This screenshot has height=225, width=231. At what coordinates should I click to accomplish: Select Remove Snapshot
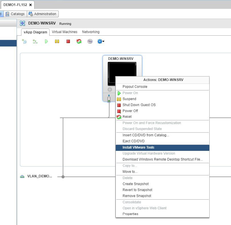[163, 196]
